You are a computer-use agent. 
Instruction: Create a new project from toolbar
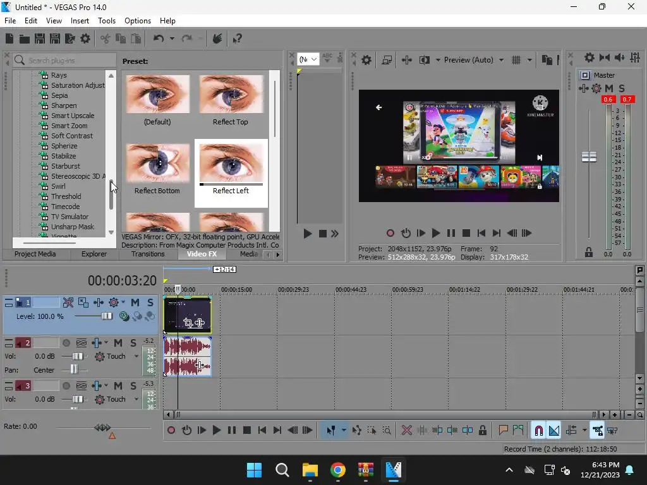9,39
